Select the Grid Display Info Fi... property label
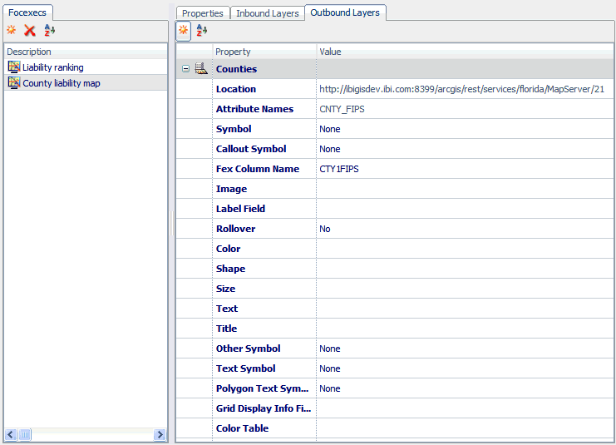 pos(264,409)
